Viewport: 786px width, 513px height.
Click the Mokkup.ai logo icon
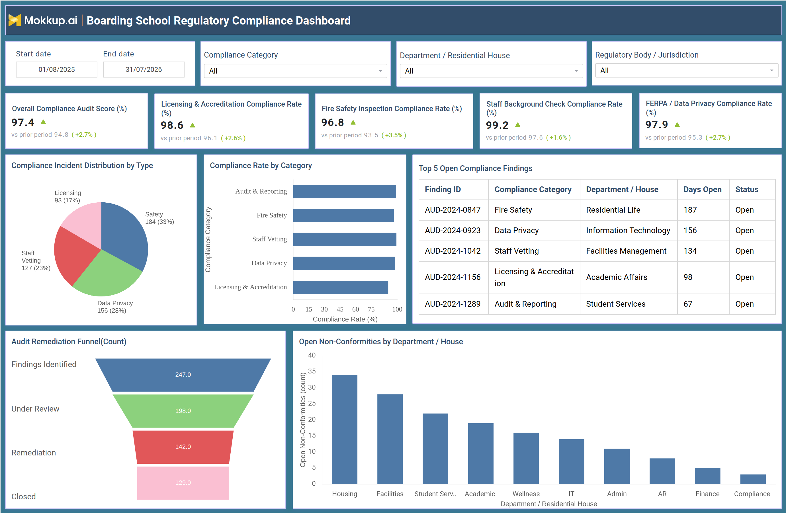pyautogui.click(x=15, y=20)
